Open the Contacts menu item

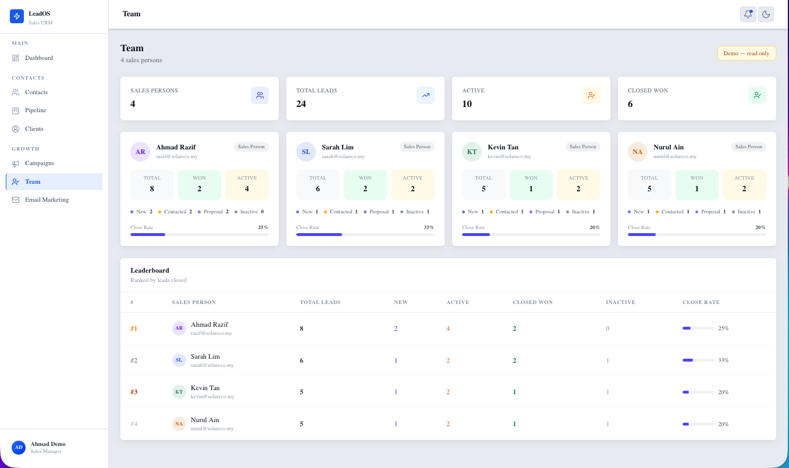tap(36, 92)
